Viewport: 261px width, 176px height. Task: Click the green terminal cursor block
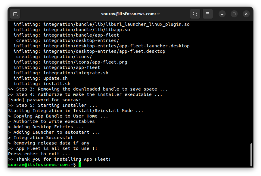[x=80, y=164]
